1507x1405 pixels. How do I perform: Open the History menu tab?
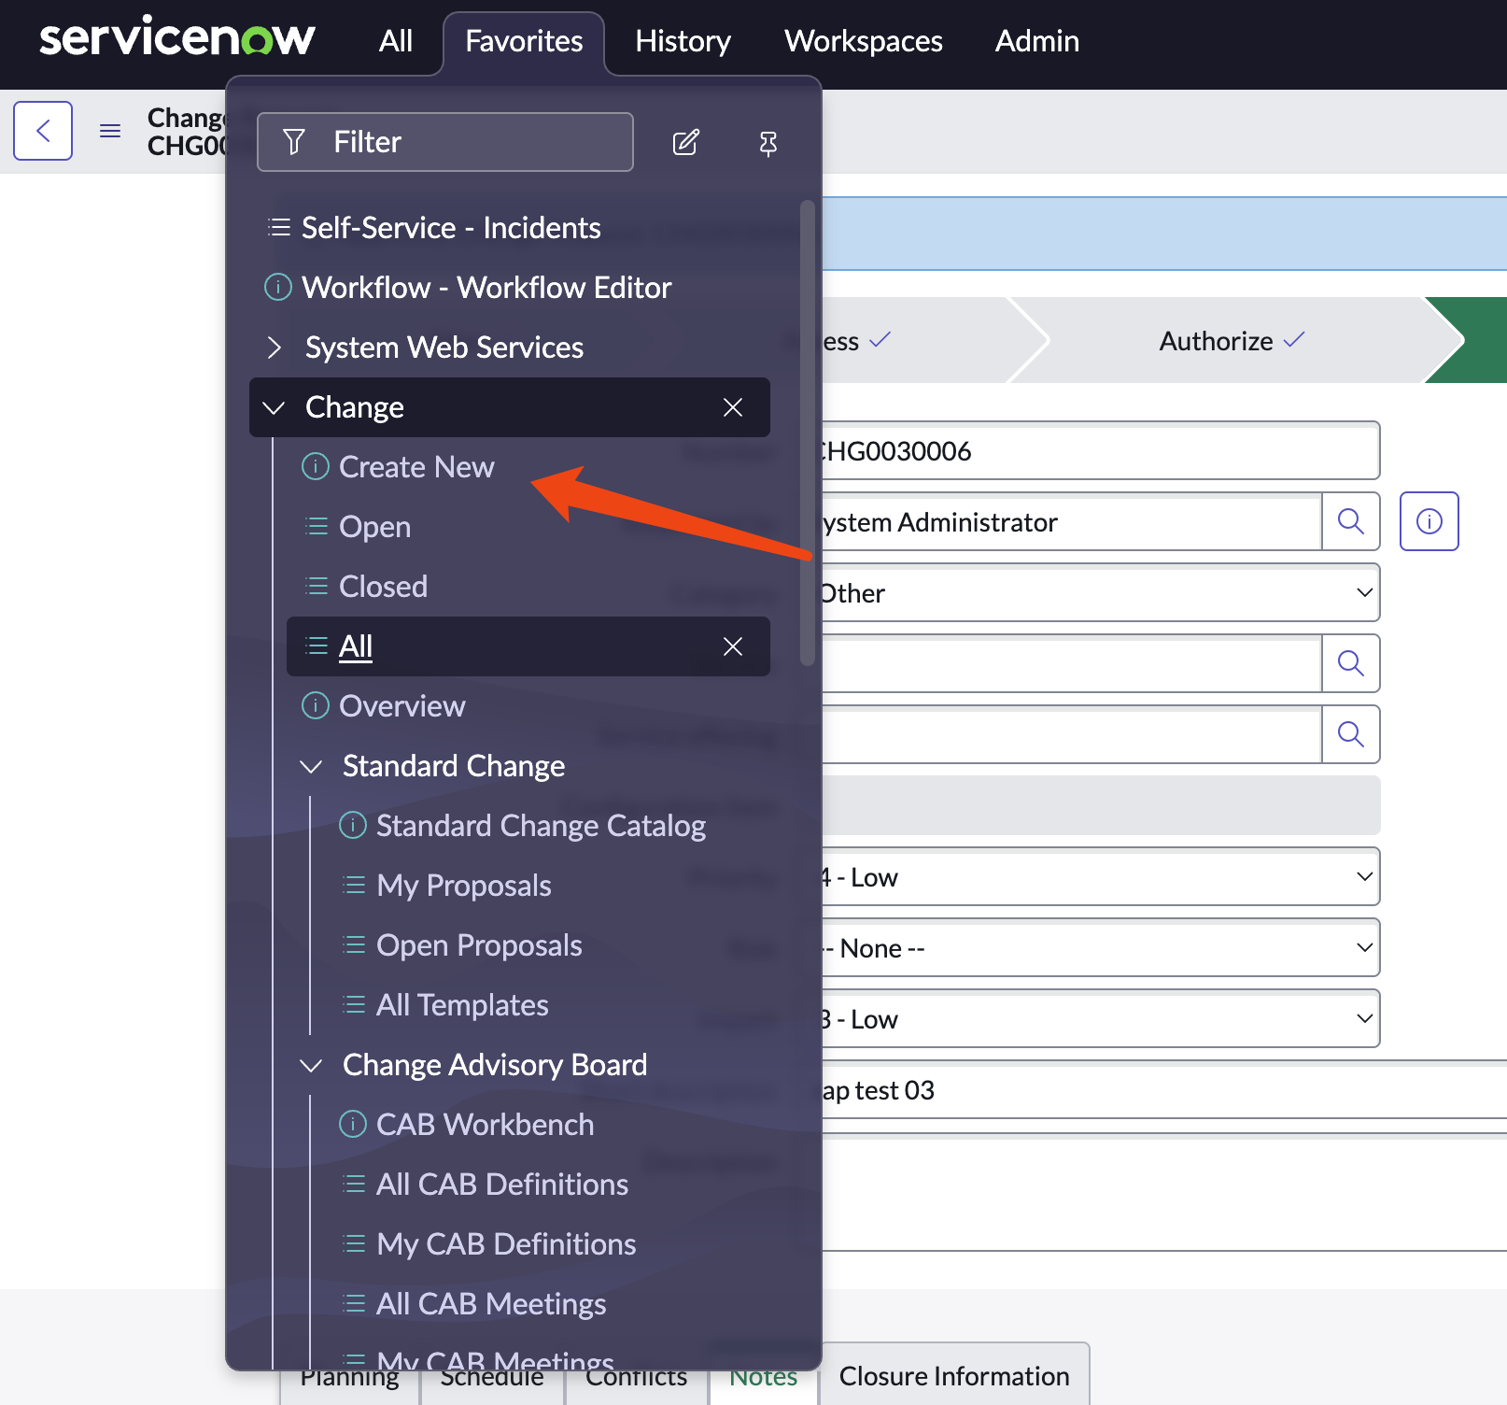(683, 41)
